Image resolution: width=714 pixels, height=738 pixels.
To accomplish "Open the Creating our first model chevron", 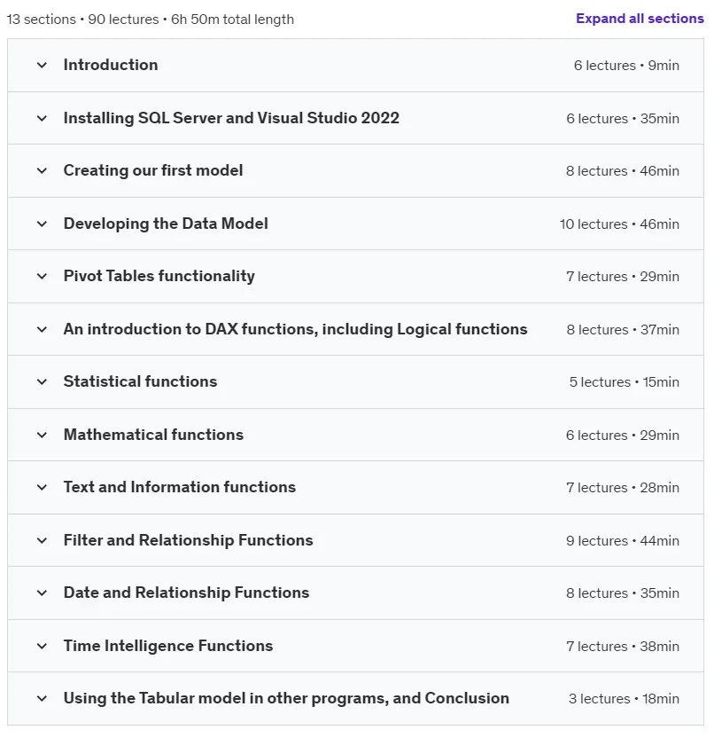I will [42, 170].
